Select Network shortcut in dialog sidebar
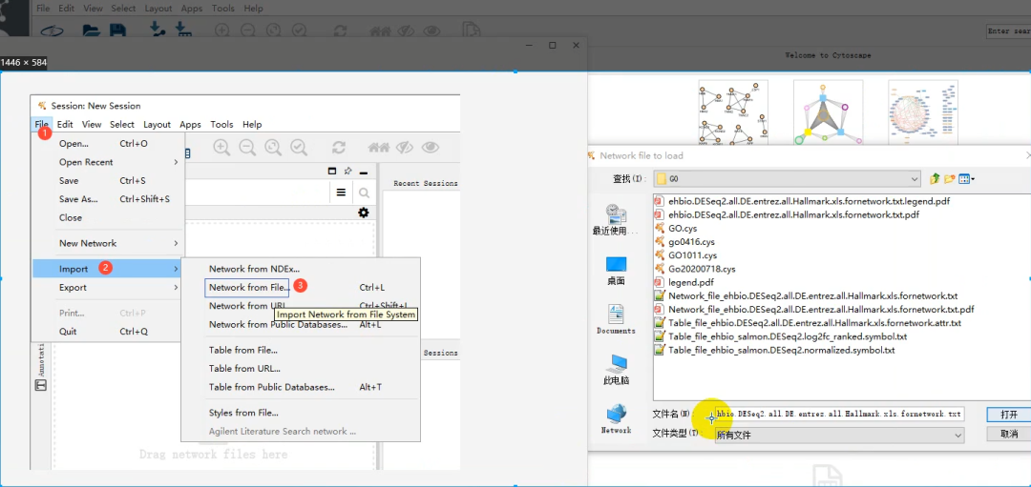1031x487 pixels. pos(616,418)
